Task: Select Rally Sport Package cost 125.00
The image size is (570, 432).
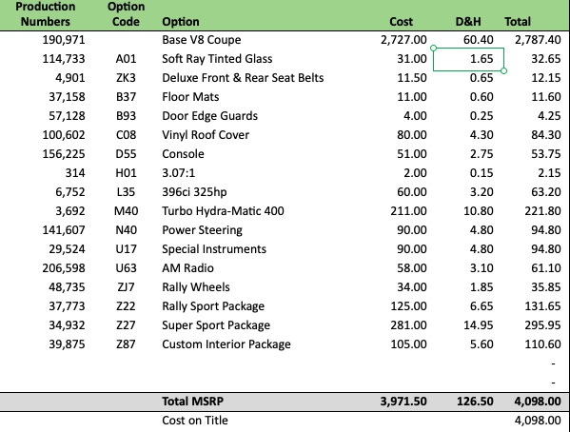Action: 408,306
